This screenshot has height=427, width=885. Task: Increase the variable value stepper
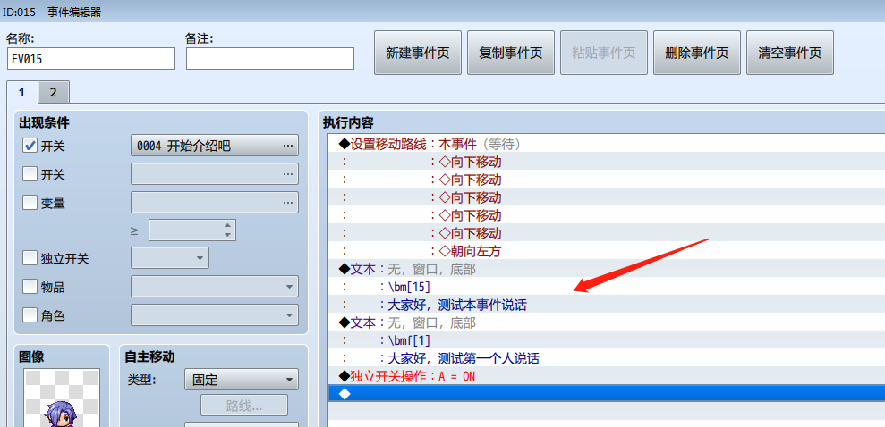[227, 225]
